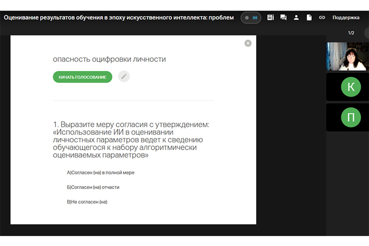The height and width of the screenshot is (246, 369).
Task: Open the chat panel icon
Action: (x=283, y=17)
